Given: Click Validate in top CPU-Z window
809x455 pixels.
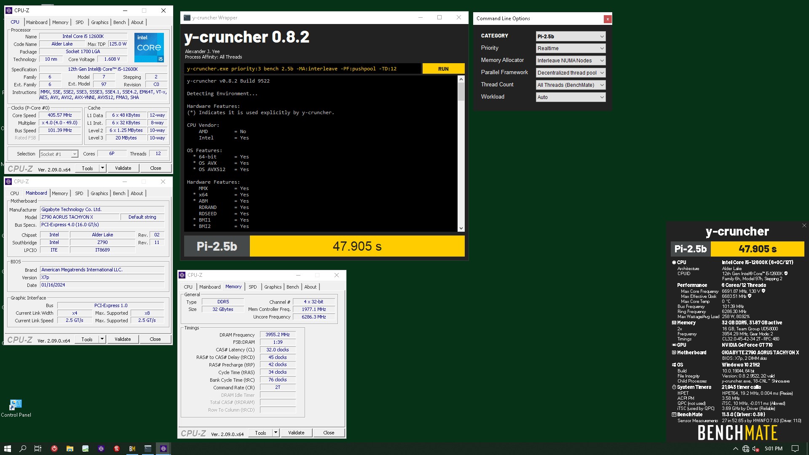Looking at the screenshot, I should click(x=123, y=168).
